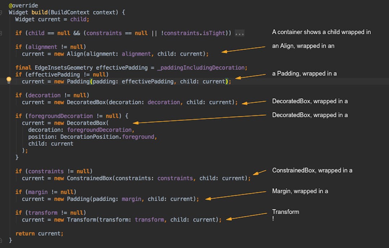The width and height of the screenshot is (389, 248).
Task: Click the closing brace of the build method
Action: (10, 240)
